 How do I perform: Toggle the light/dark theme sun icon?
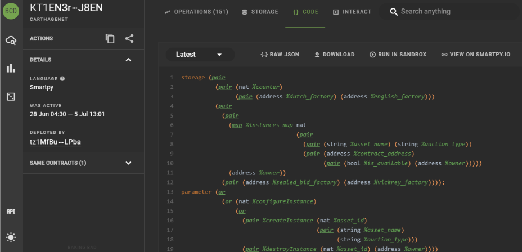click(11, 237)
